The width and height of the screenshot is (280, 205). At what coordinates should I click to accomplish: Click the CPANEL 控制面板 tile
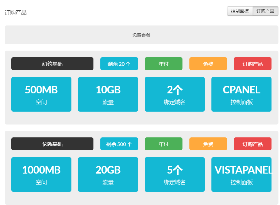tap(241, 94)
